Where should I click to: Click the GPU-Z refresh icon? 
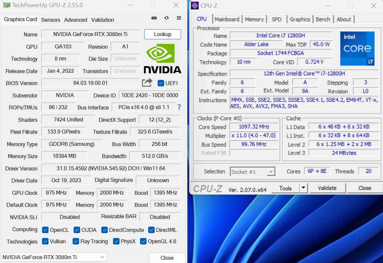click(167, 18)
